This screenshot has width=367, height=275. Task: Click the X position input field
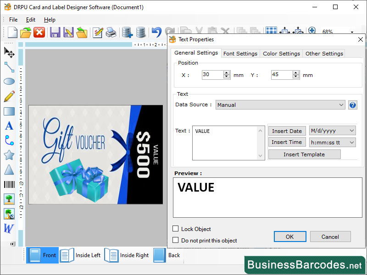tap(212, 75)
